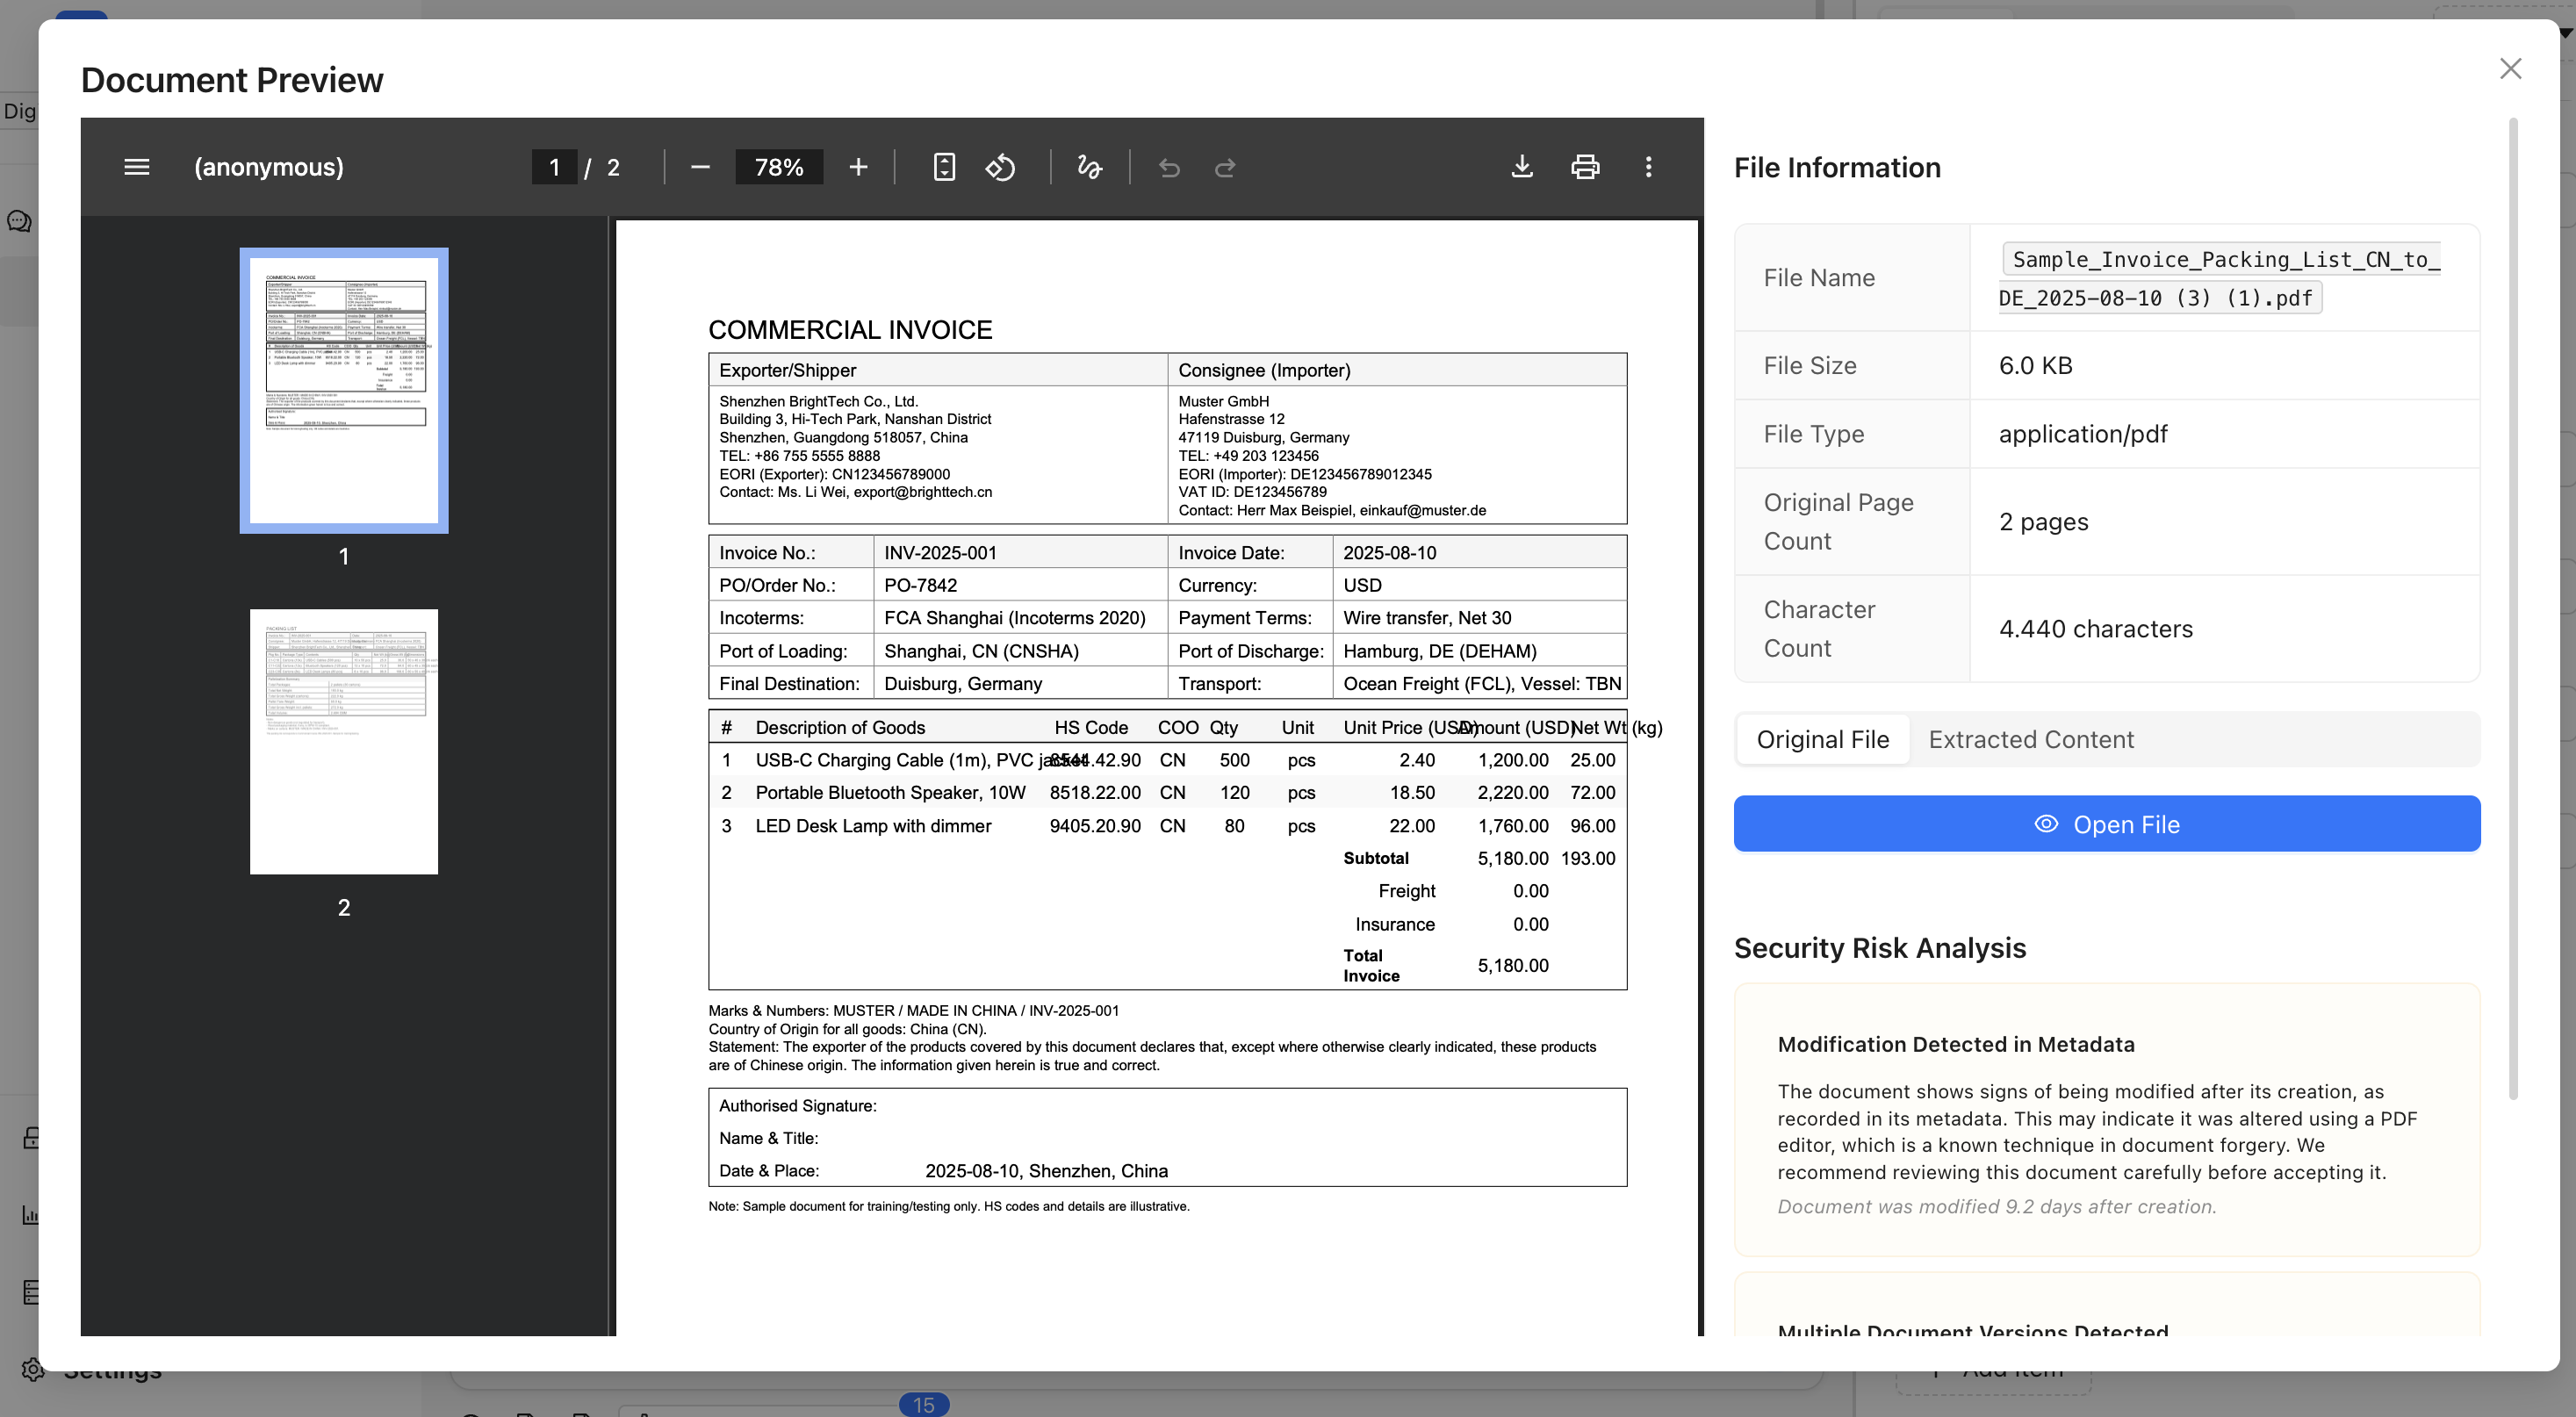Select page 2 thumbnail
2576x1417 pixels.
coord(343,741)
